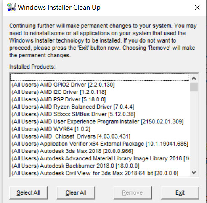This screenshot has width=207, height=203.
Task: Select AMD GPIO2 Driver entry
Action: pyautogui.click(x=100, y=85)
